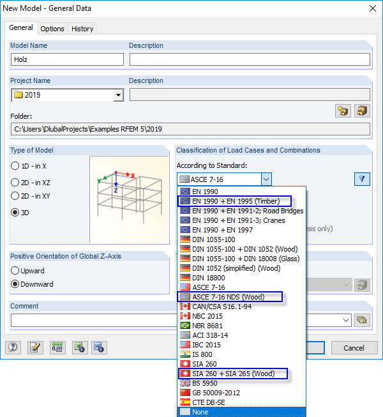Click create new project icon

(343, 110)
